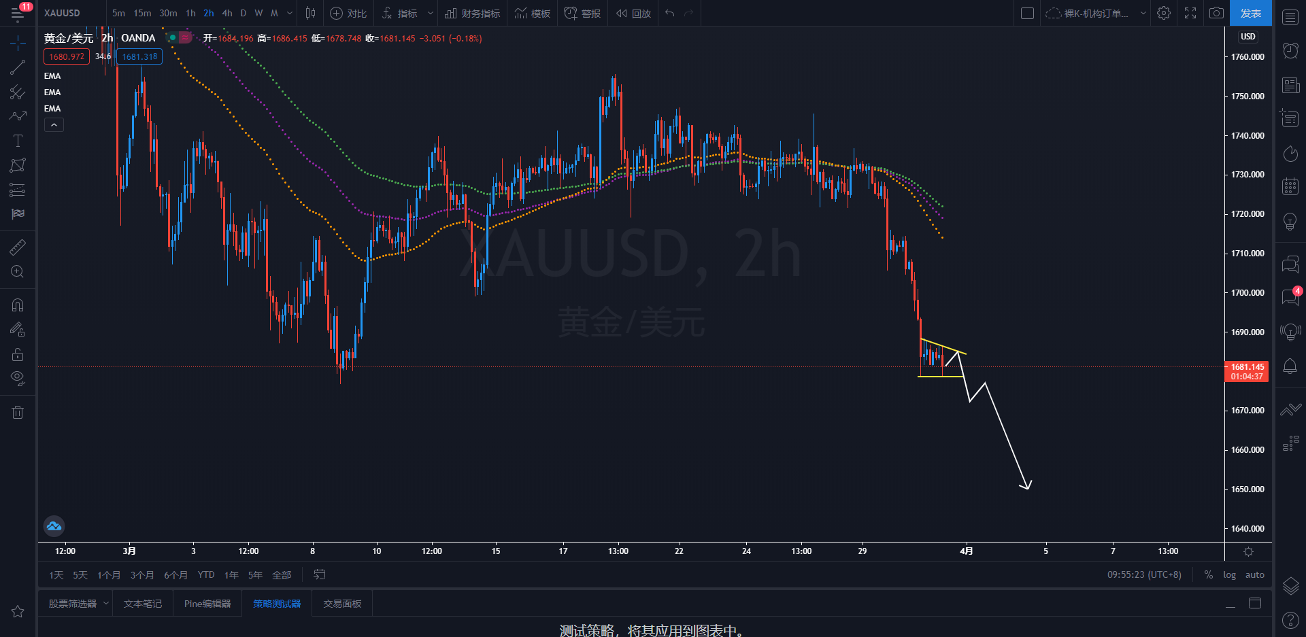Screen dimensions: 1306x637
Task: Open the alerts alarm clock panel
Action: pos(1290,50)
